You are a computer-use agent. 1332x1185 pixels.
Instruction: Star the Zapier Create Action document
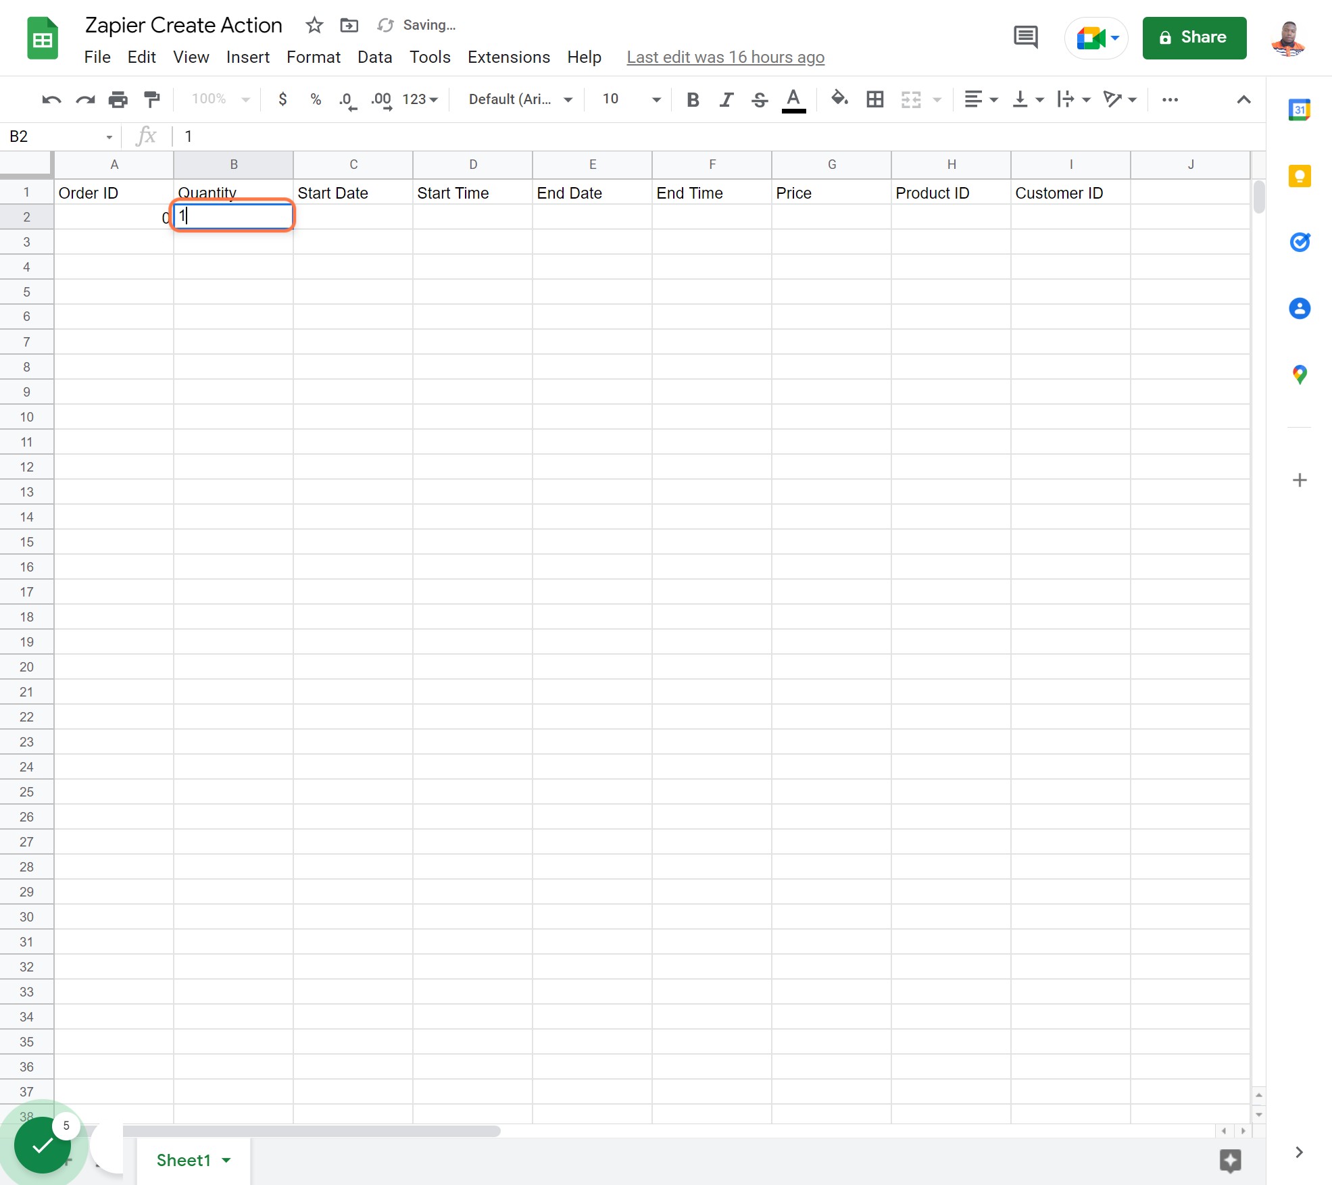coord(314,25)
